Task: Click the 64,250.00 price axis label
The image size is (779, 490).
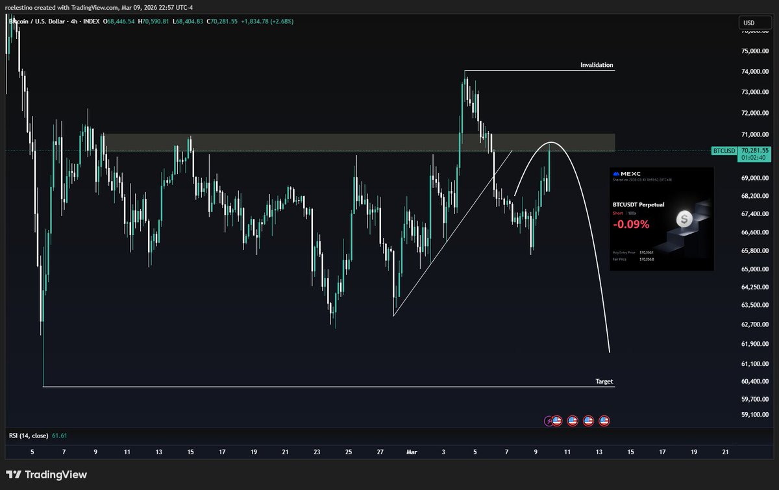Action: 756,288
